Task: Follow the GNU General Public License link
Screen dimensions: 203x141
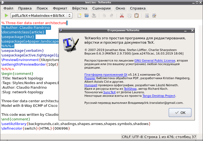Action: coord(155,60)
